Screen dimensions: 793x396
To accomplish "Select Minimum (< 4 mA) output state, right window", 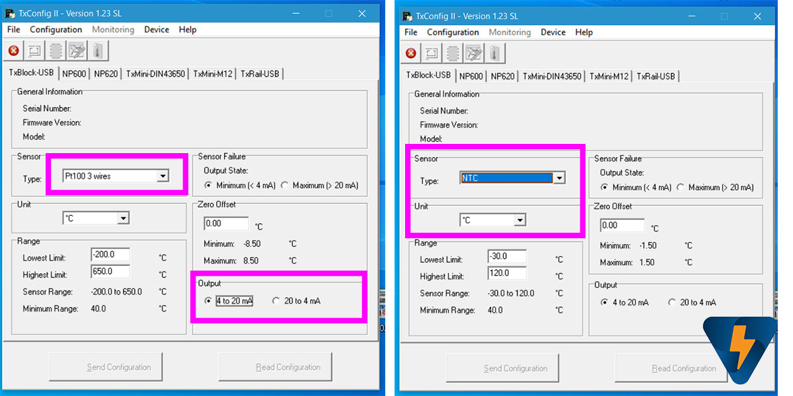I will 635,187.
